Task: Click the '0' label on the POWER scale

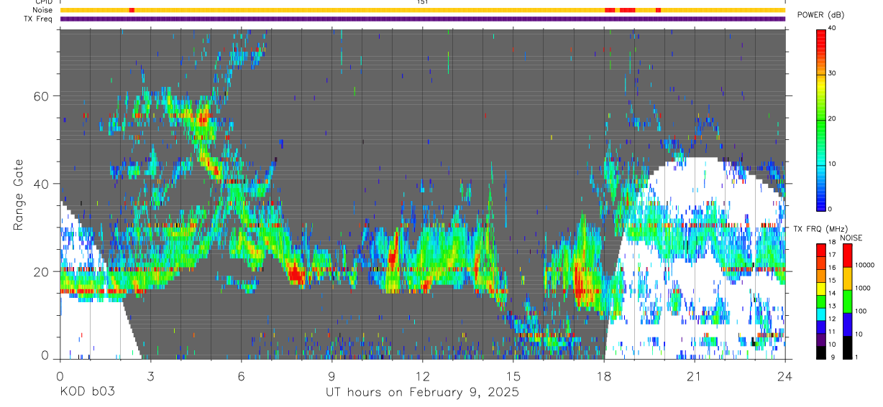Action: click(x=831, y=209)
